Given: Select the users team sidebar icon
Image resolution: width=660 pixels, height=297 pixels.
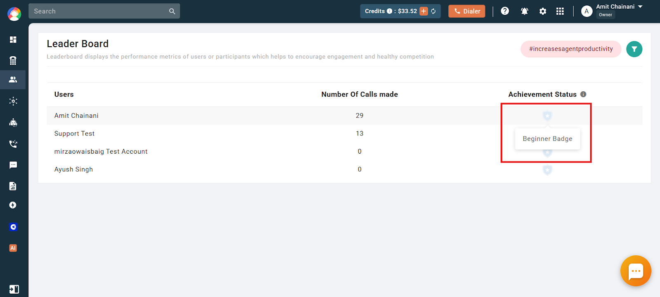Looking at the screenshot, I should point(13,80).
